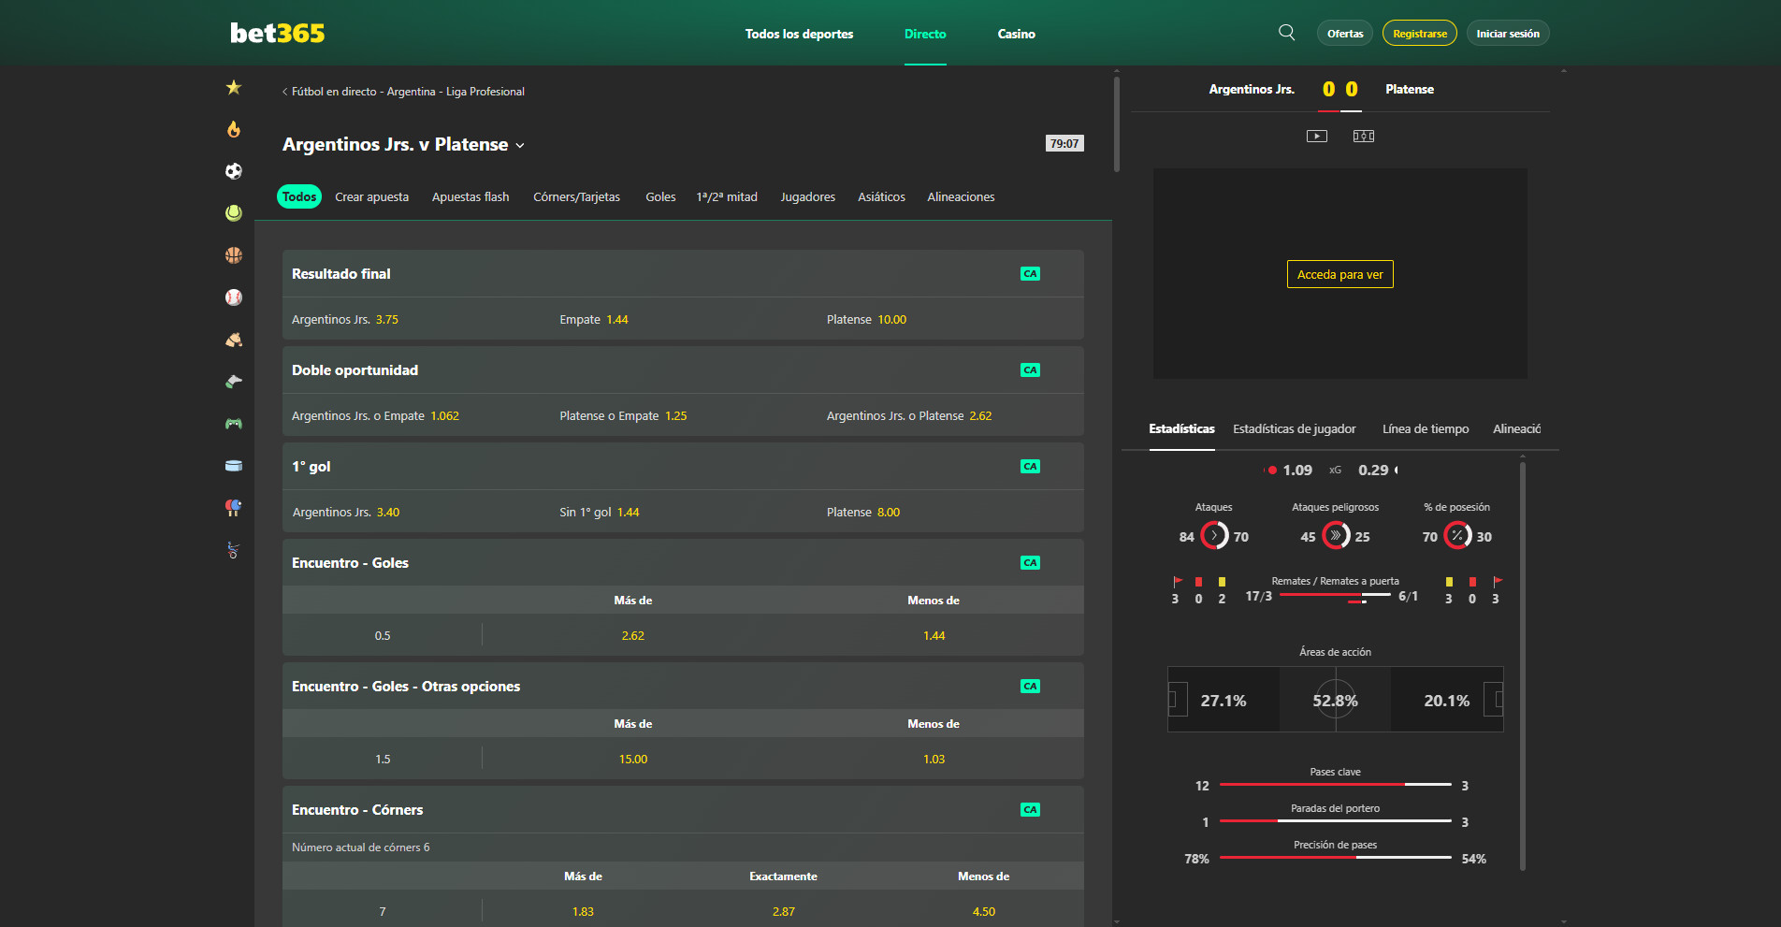
Task: Click the CA badge on Goles - Otras opciones
Action: tap(1030, 687)
